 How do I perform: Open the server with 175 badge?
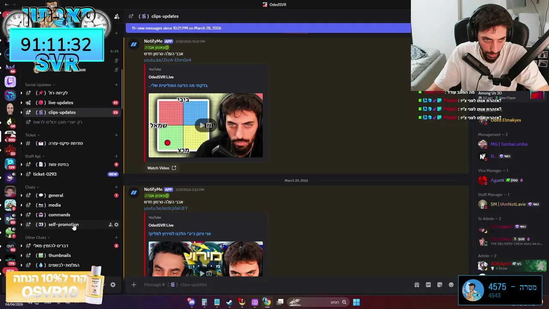[10, 260]
